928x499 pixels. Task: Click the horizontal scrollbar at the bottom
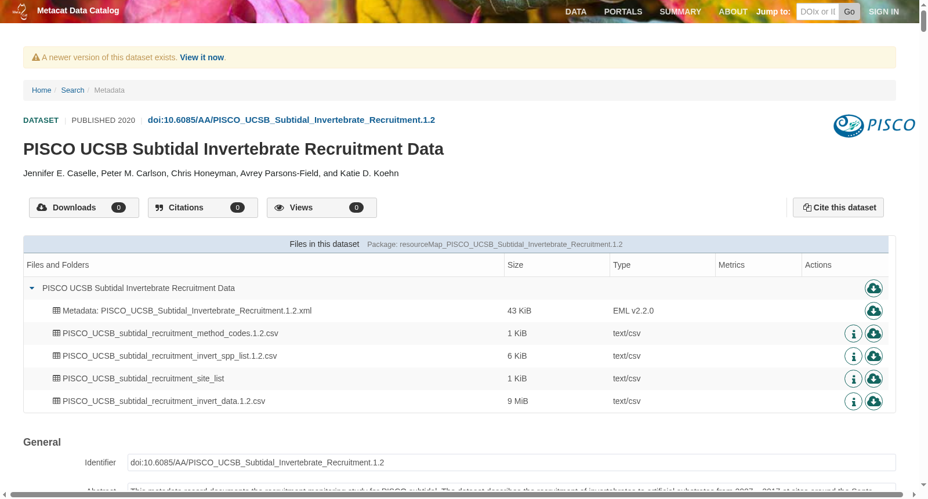click(456, 495)
